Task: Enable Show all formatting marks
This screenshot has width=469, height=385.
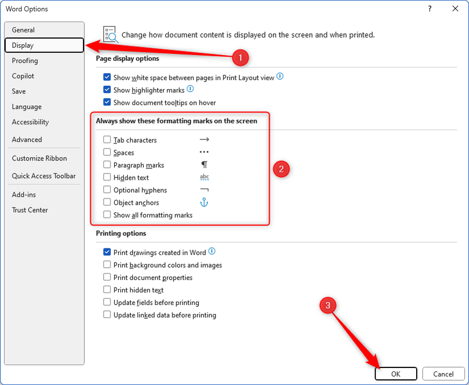Action: (x=106, y=215)
